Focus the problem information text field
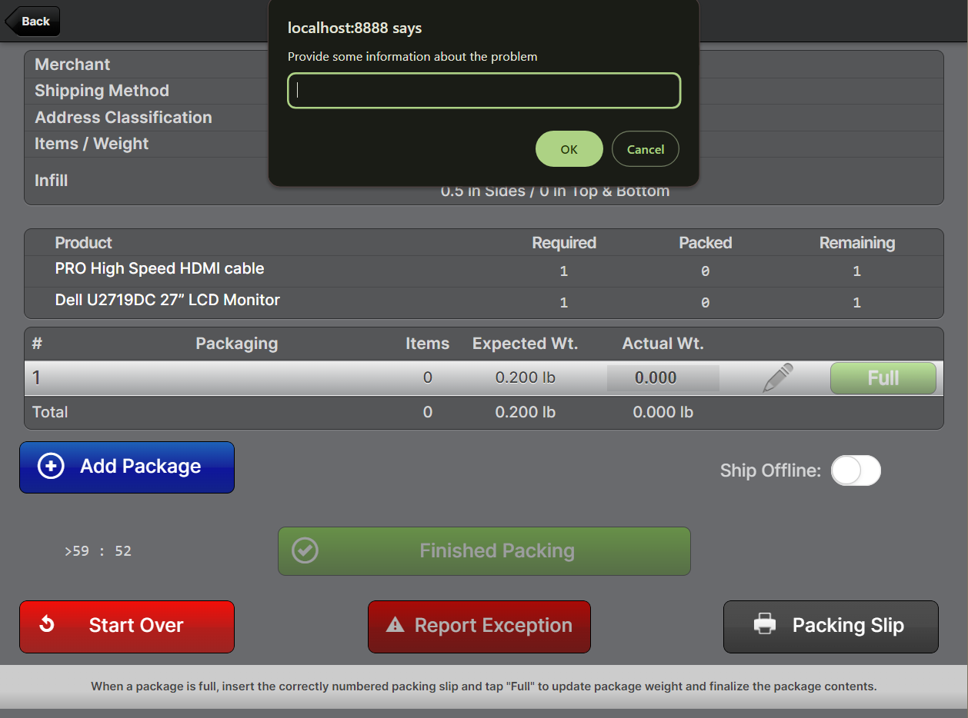 [483, 91]
